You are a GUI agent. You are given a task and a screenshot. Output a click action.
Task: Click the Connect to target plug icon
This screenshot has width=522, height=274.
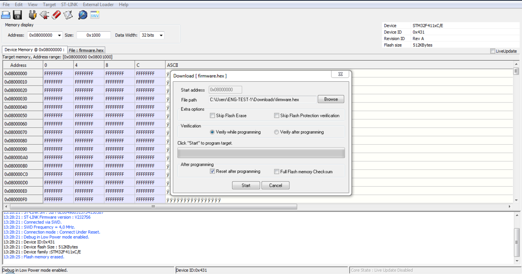[33, 15]
